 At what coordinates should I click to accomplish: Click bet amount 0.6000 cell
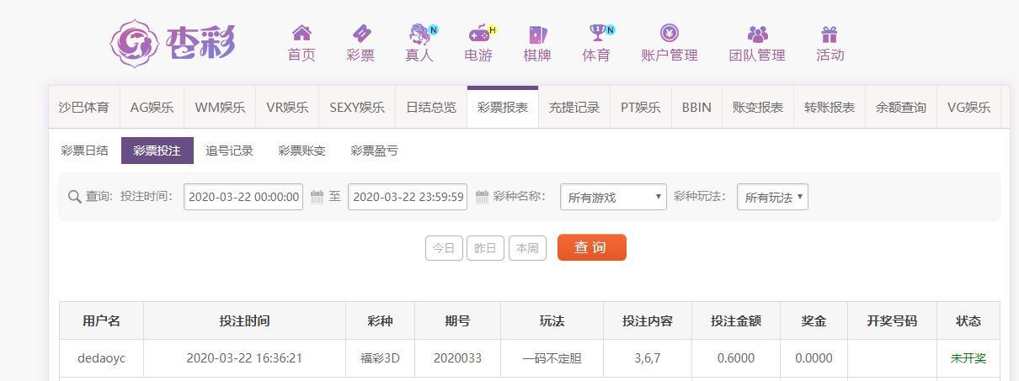(736, 358)
